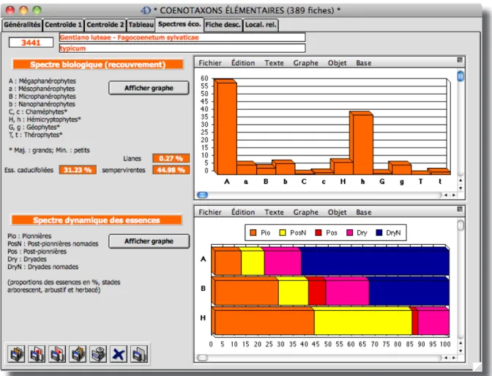Click vertical scrollbar thumb of top graph
The width and height of the screenshot is (492, 376).
click(461, 76)
